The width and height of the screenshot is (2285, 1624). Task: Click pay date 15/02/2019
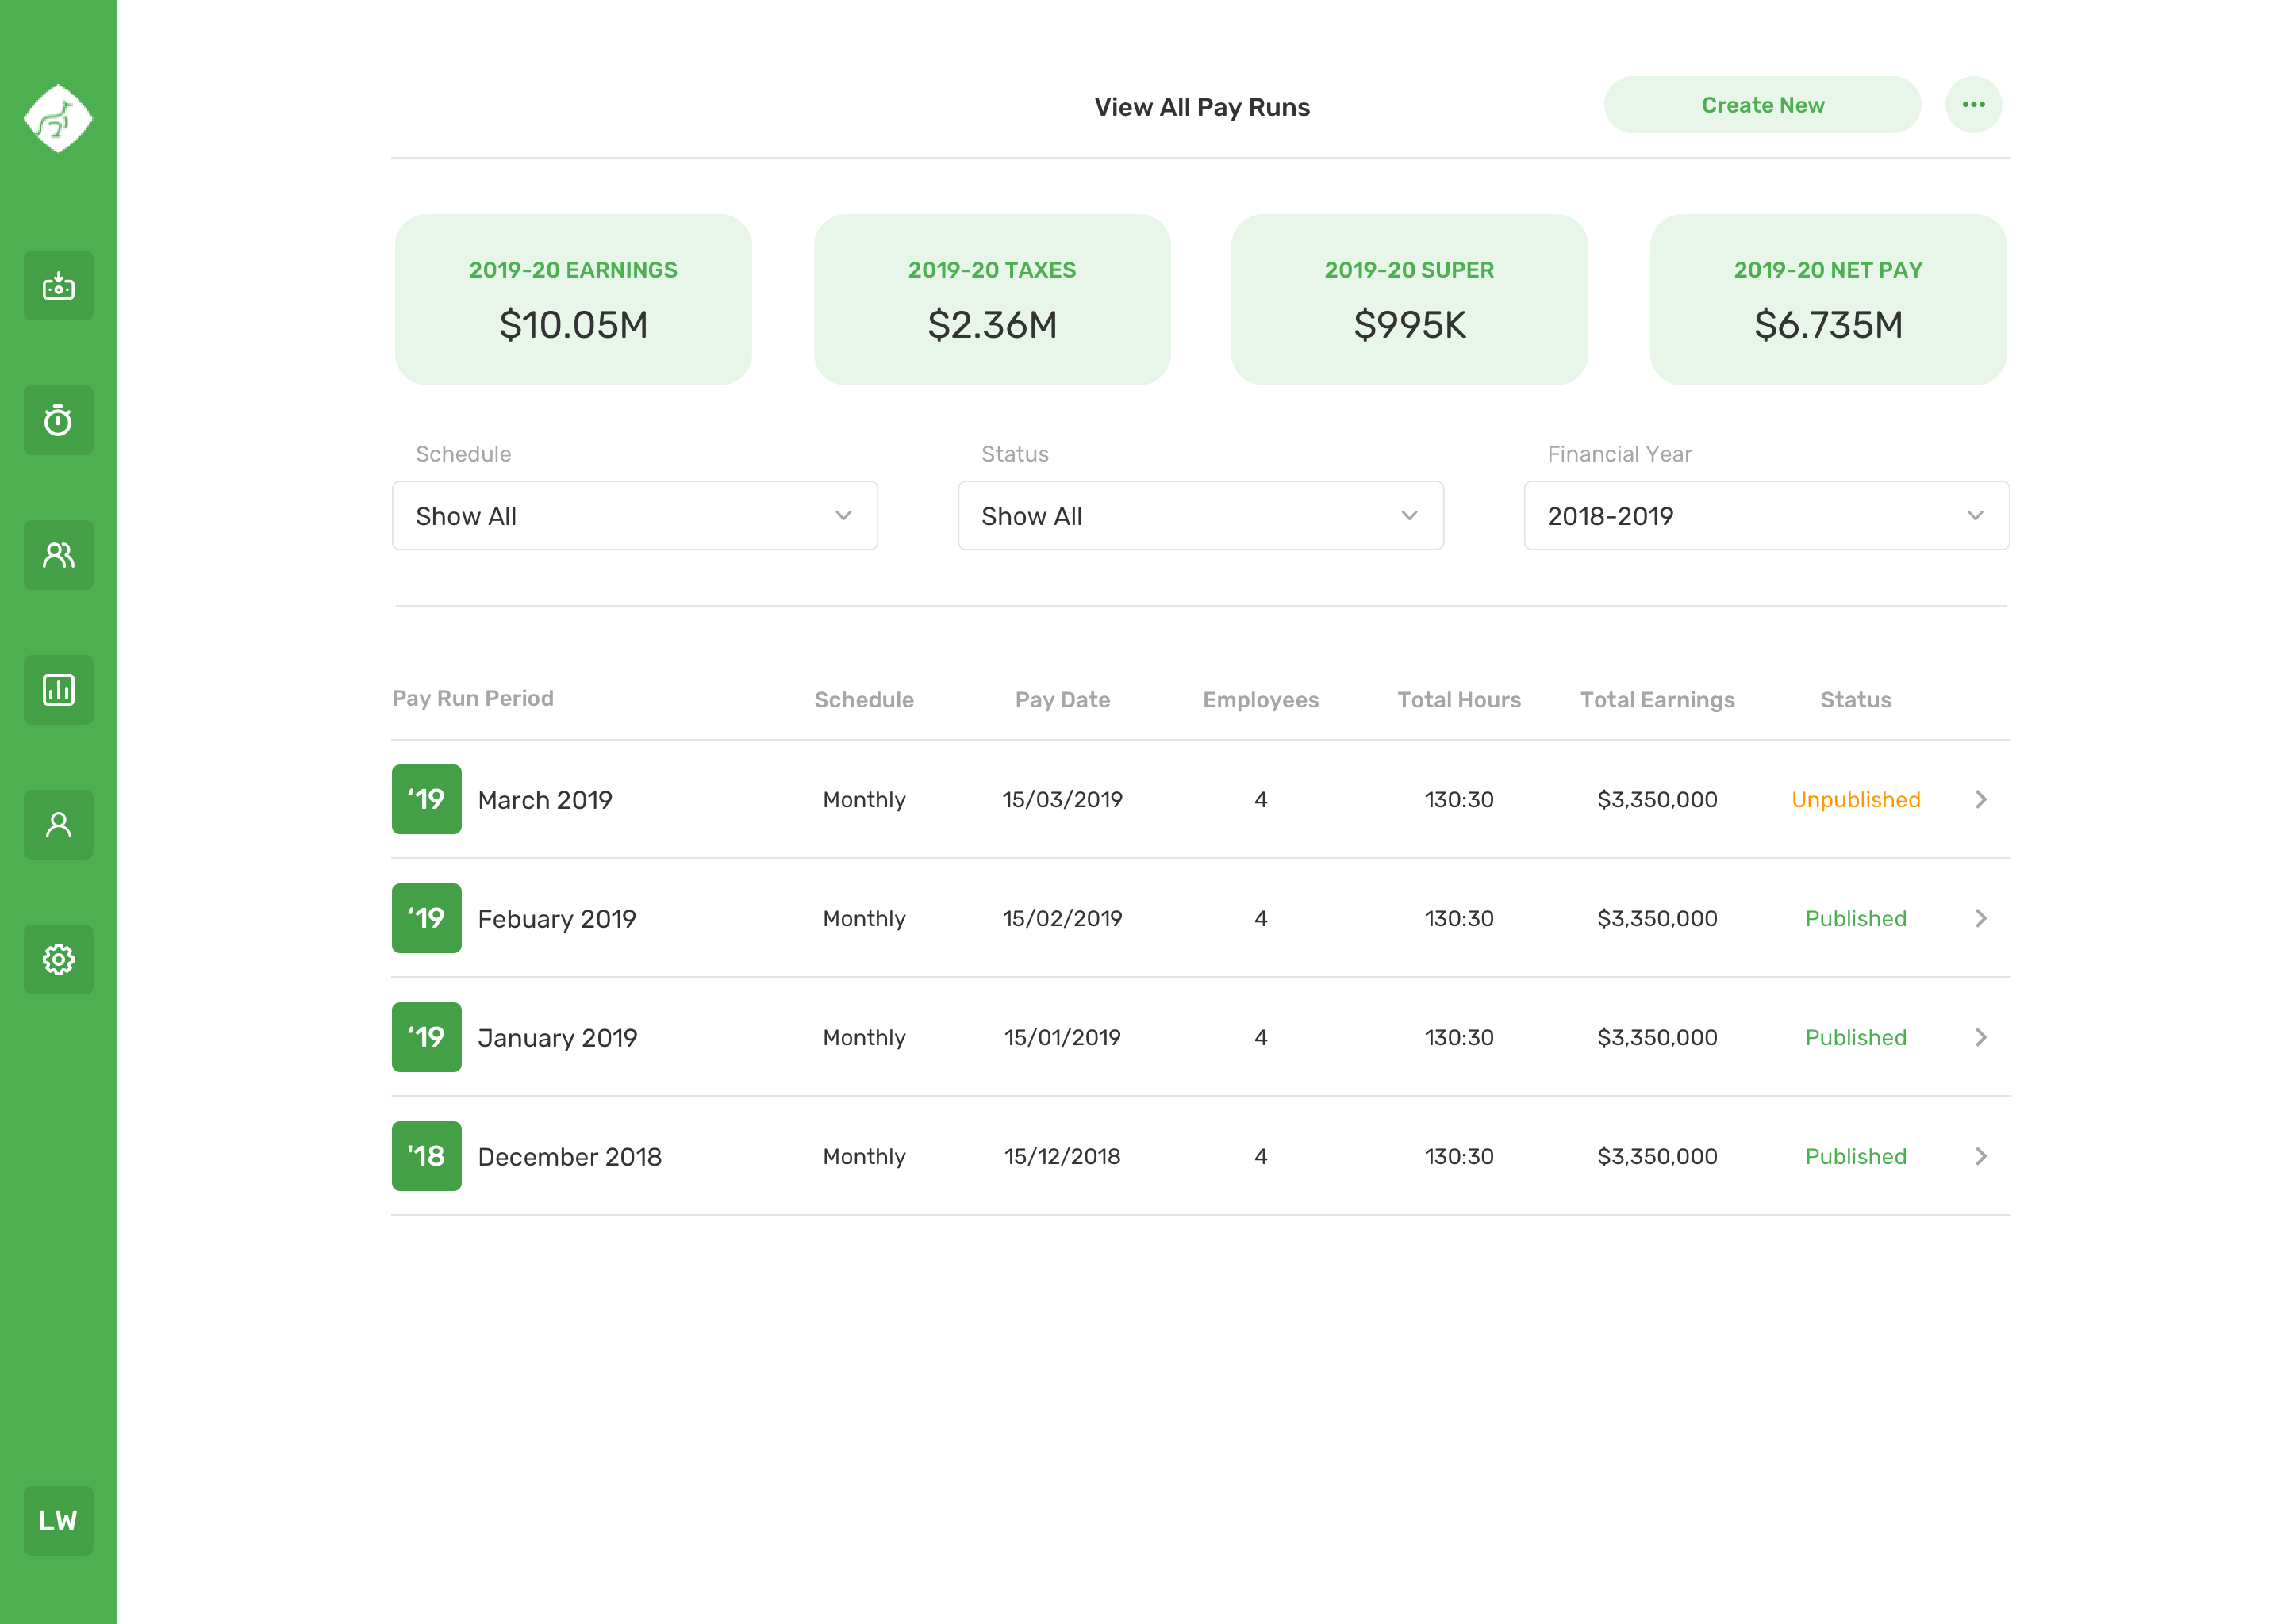tap(1062, 919)
